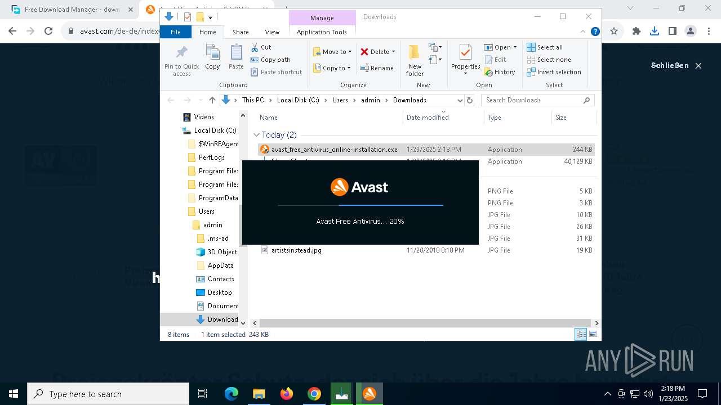Open the Open button dropdown arrow
Screen dimensions: 721x405
(x=515, y=47)
